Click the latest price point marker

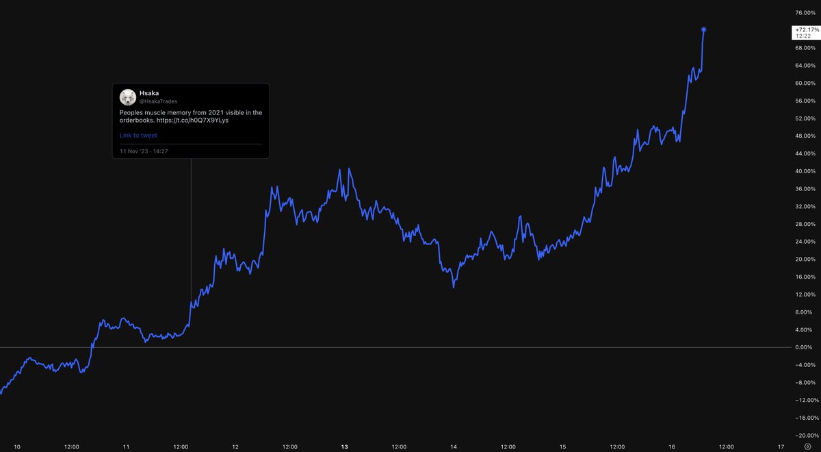704,29
